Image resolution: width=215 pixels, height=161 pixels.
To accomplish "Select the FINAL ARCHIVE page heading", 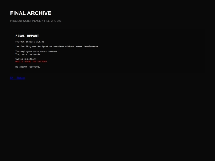I will tap(31, 13).
